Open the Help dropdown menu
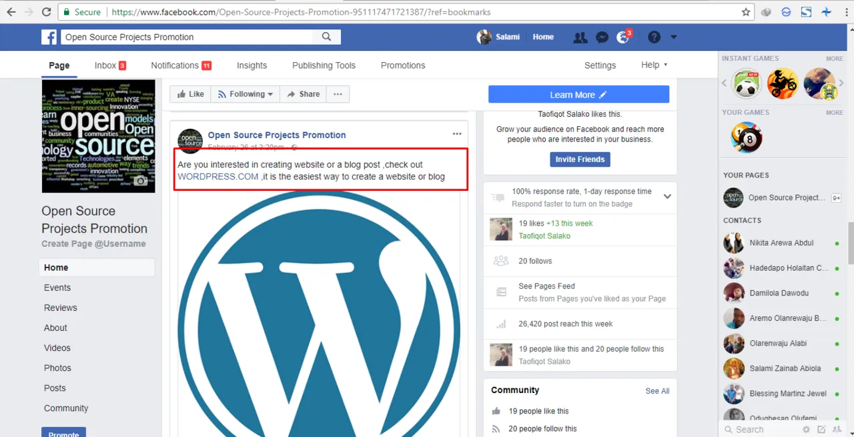Screen dimensions: 854x437 (654, 65)
